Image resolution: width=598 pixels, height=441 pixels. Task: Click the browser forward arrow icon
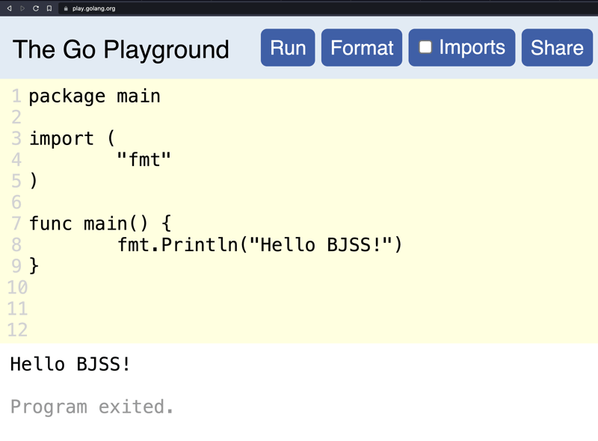[x=22, y=8]
